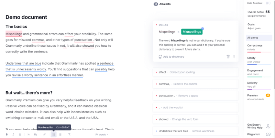Image resolution: width=275 pixels, height=138 pixels.
Task: Toggle the bulleted list button
Action: pyautogui.click(x=60, y=135)
